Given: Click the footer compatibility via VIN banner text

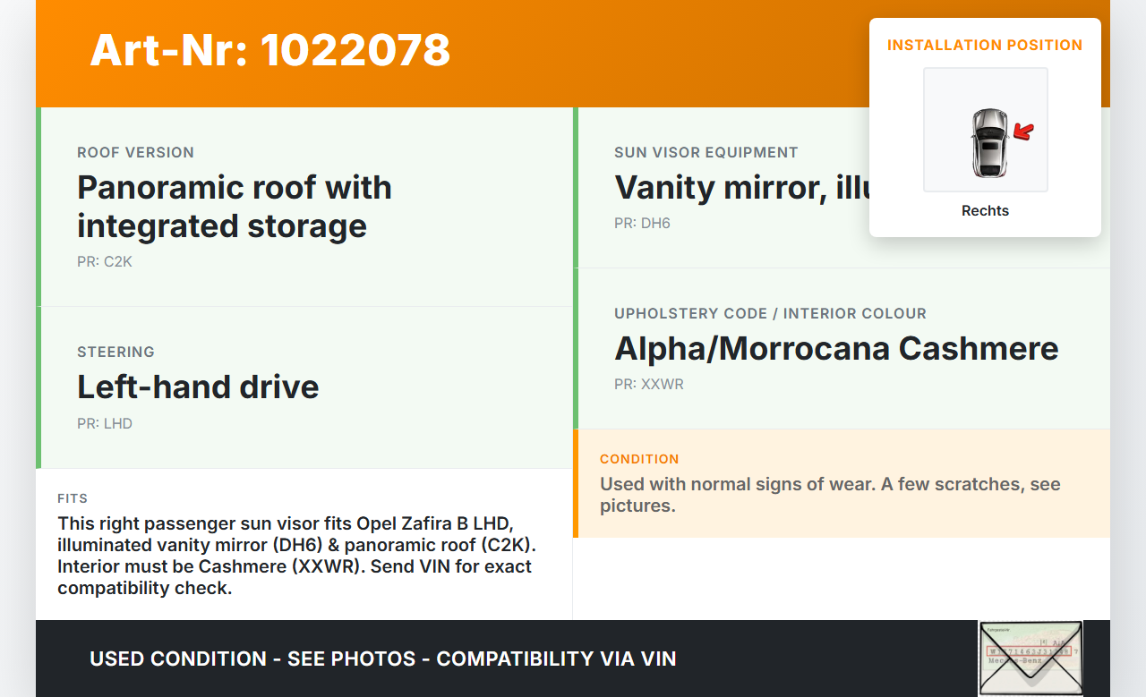Looking at the screenshot, I should point(383,659).
